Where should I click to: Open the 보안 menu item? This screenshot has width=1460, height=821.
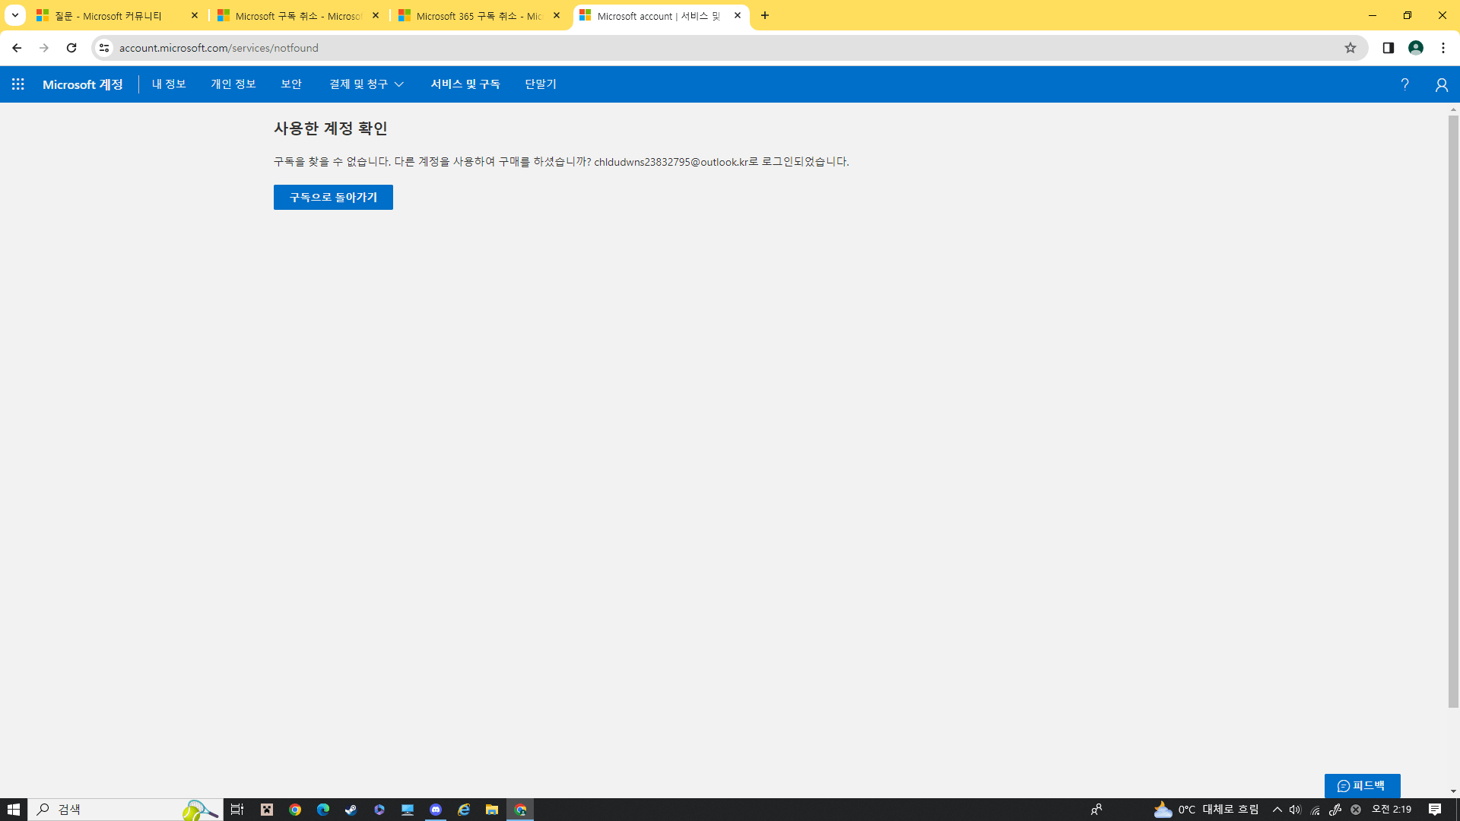291,84
